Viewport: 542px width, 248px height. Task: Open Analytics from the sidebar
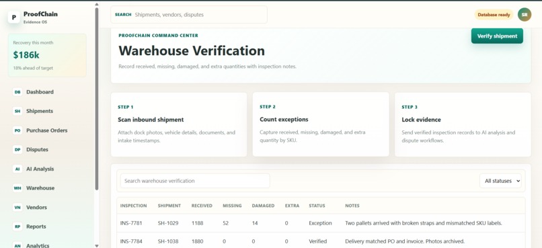coord(38,245)
